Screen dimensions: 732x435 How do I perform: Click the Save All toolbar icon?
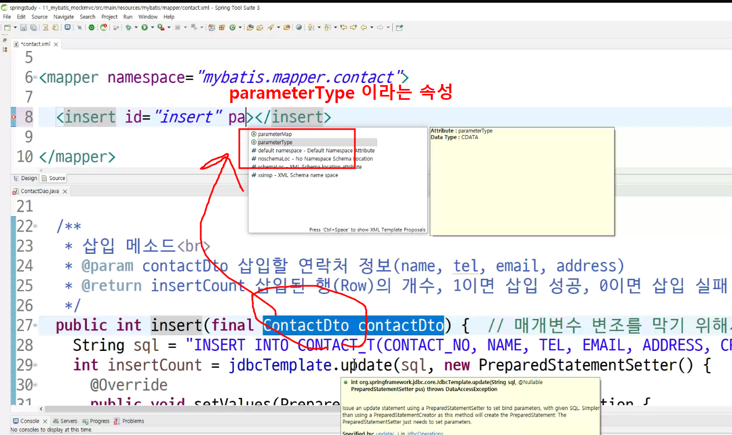[34, 27]
